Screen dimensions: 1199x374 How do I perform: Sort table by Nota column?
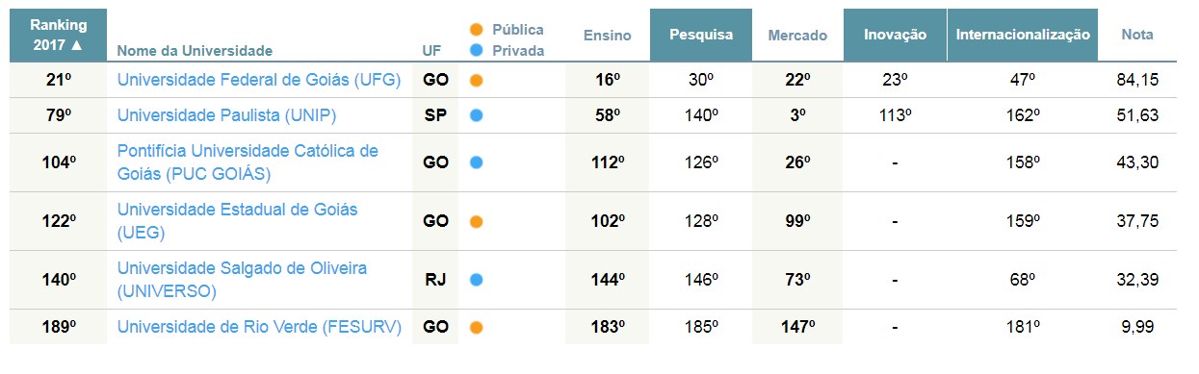[1137, 35]
